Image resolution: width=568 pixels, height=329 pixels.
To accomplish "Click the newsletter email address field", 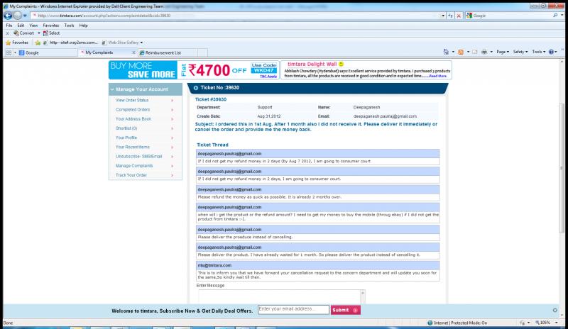I will click(x=293, y=310).
